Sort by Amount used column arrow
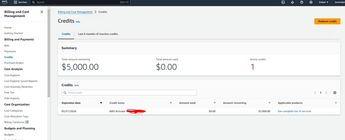 coord(214,103)
